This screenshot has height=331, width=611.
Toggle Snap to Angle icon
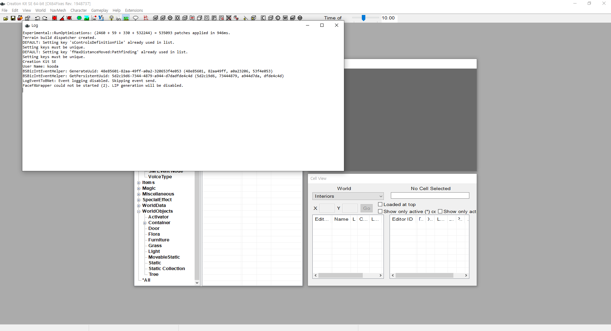click(62, 18)
